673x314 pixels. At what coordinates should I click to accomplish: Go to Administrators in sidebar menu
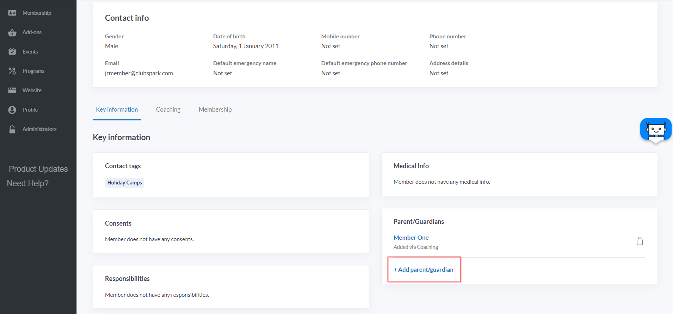[x=39, y=129]
